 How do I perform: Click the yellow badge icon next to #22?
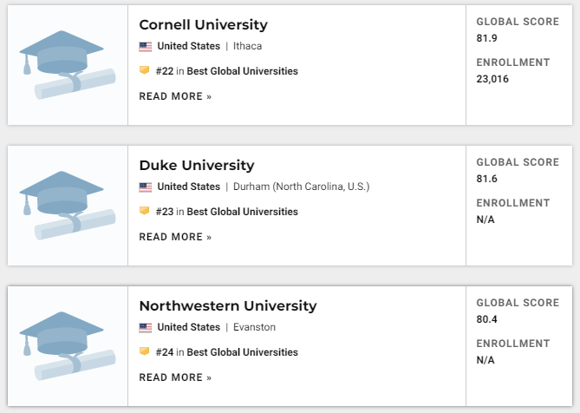tap(144, 70)
